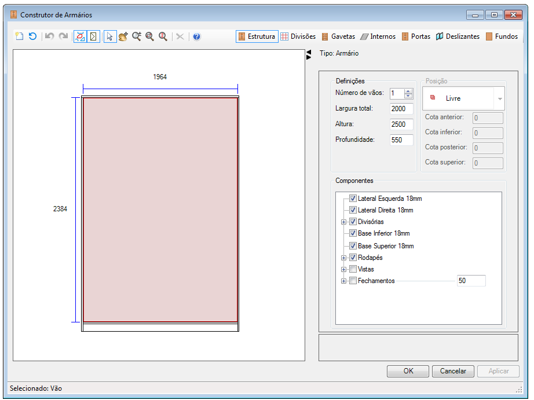Open the Portas tab
The width and height of the screenshot is (534, 400).
[x=416, y=36]
